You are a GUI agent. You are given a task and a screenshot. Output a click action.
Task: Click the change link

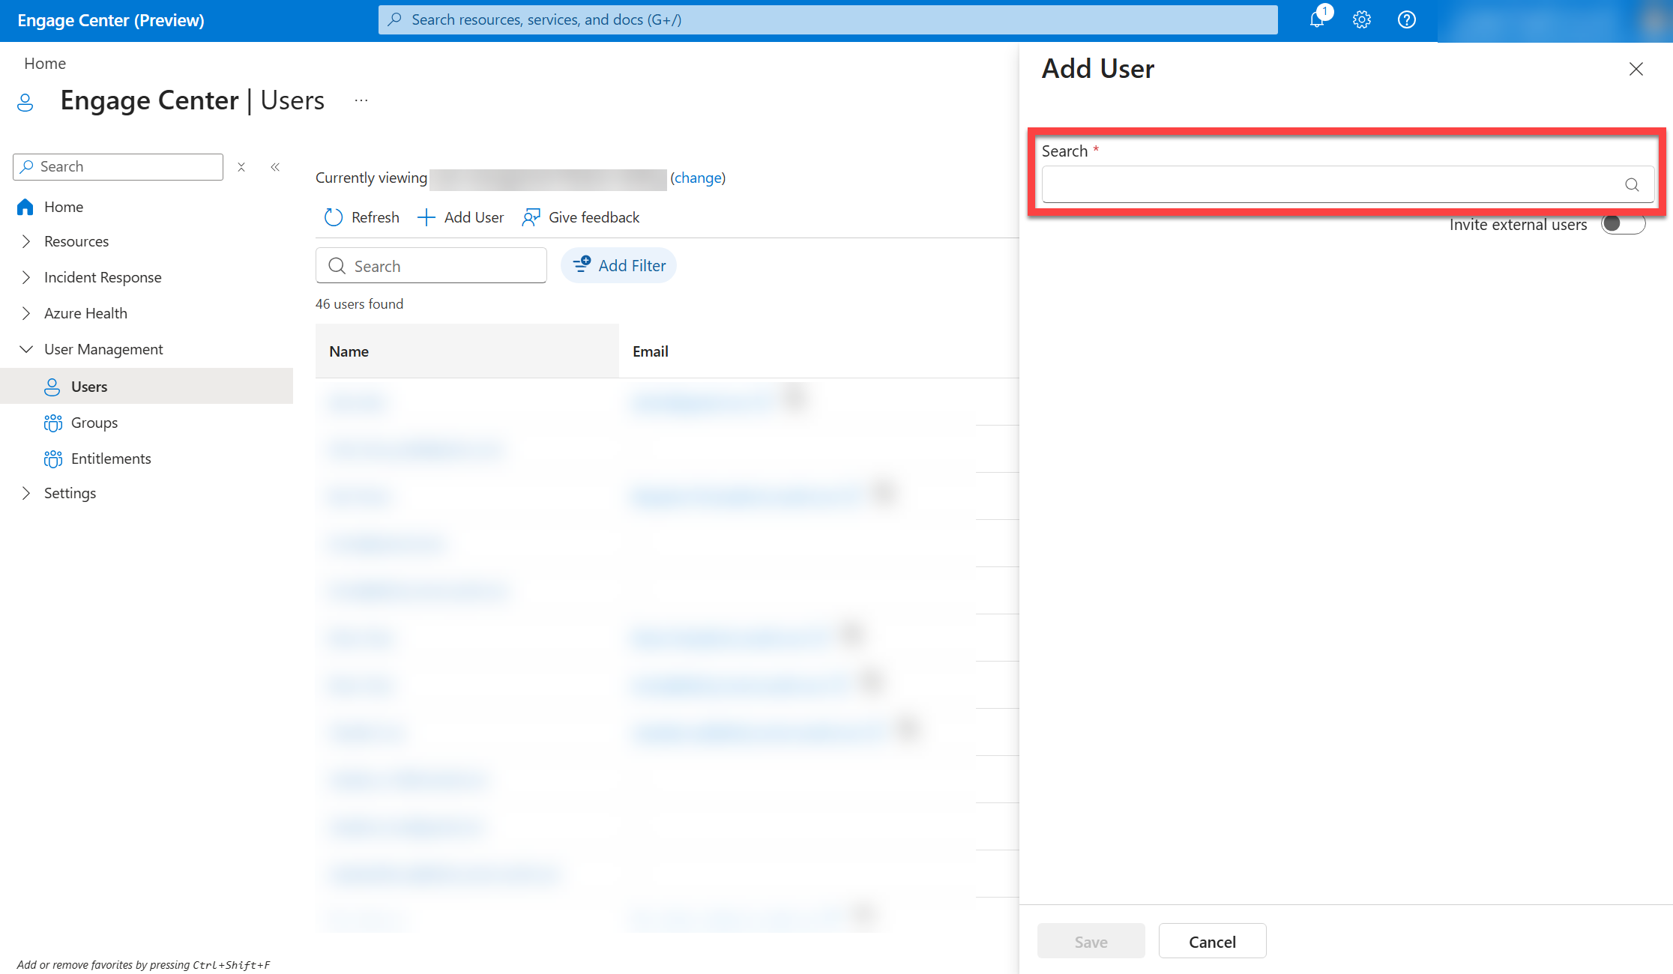pyautogui.click(x=698, y=178)
